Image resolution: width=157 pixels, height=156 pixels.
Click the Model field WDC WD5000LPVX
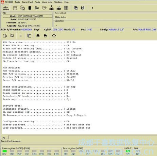28,16
